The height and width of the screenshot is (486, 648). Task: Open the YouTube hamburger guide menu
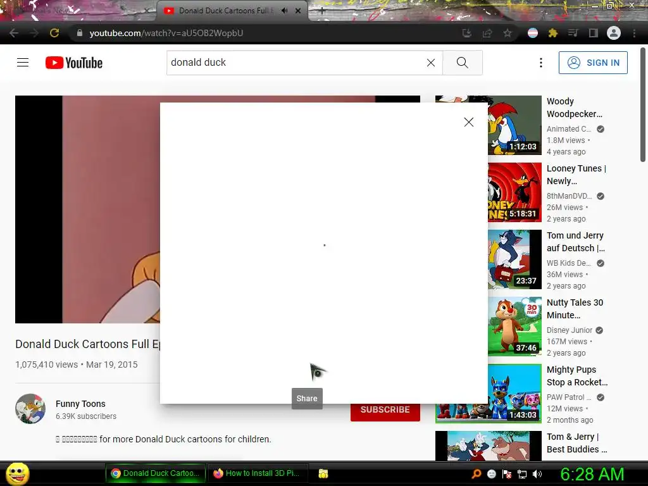coord(23,63)
